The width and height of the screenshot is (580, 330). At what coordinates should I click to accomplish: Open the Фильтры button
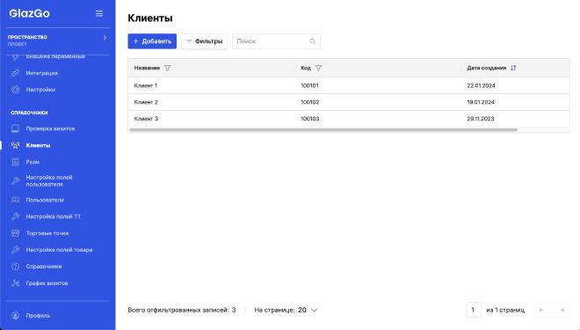click(204, 41)
